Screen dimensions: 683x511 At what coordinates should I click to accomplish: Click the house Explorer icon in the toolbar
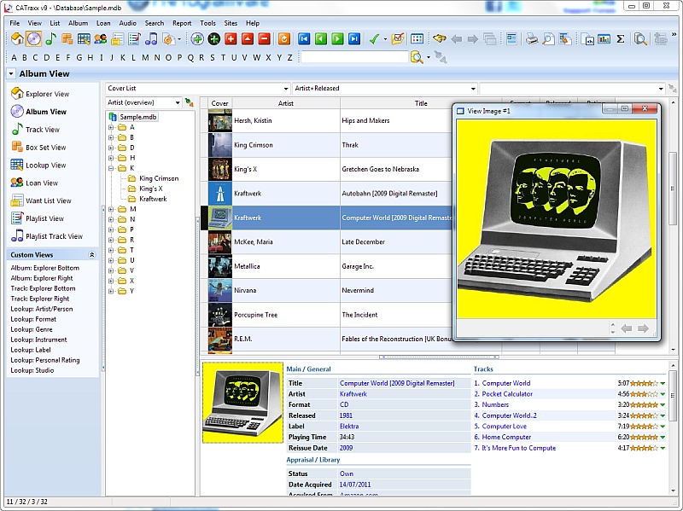pyautogui.click(x=17, y=39)
